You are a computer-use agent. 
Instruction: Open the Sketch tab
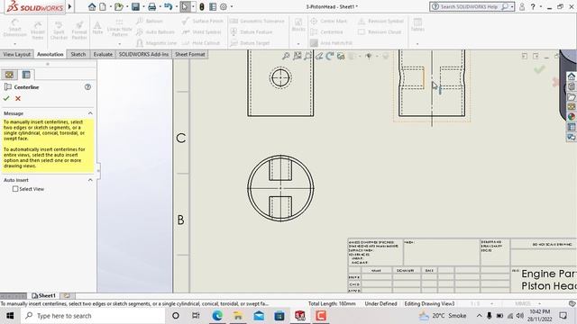78,54
